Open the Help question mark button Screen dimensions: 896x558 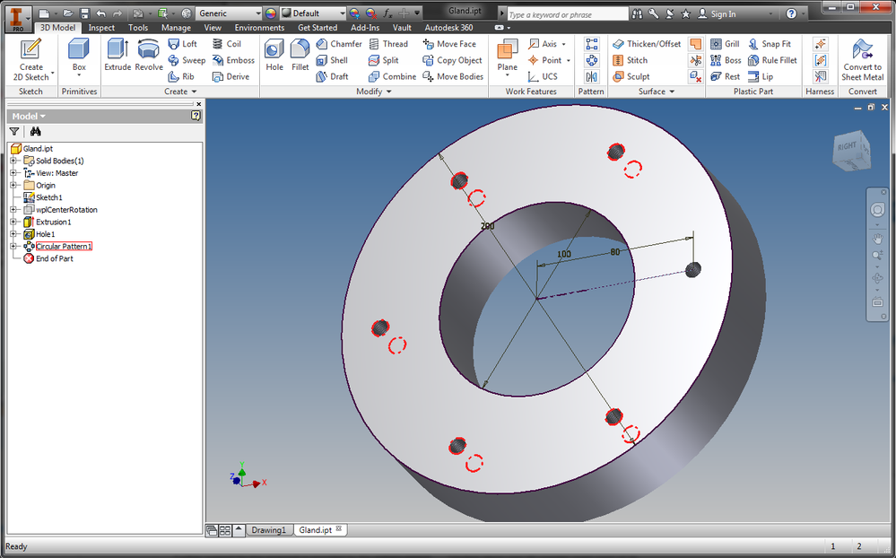[791, 13]
